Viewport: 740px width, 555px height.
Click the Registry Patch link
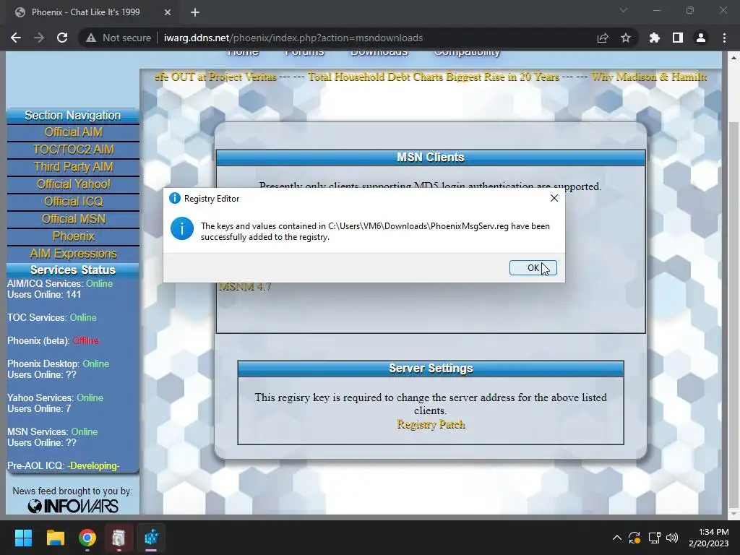tap(431, 424)
